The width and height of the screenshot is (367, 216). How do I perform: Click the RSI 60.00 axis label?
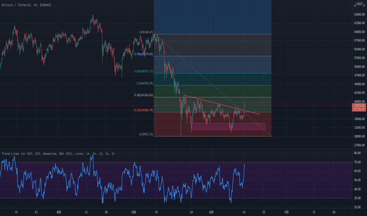click(x=358, y=171)
